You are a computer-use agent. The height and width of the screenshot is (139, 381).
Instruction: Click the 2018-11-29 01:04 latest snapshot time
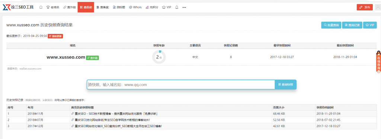click(345, 57)
